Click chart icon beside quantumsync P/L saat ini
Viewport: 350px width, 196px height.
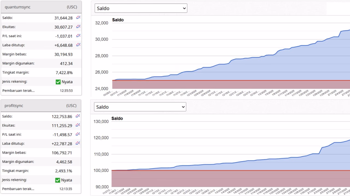tap(78, 36)
